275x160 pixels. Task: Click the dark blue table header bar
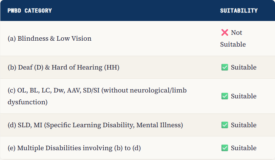tap(138, 10)
